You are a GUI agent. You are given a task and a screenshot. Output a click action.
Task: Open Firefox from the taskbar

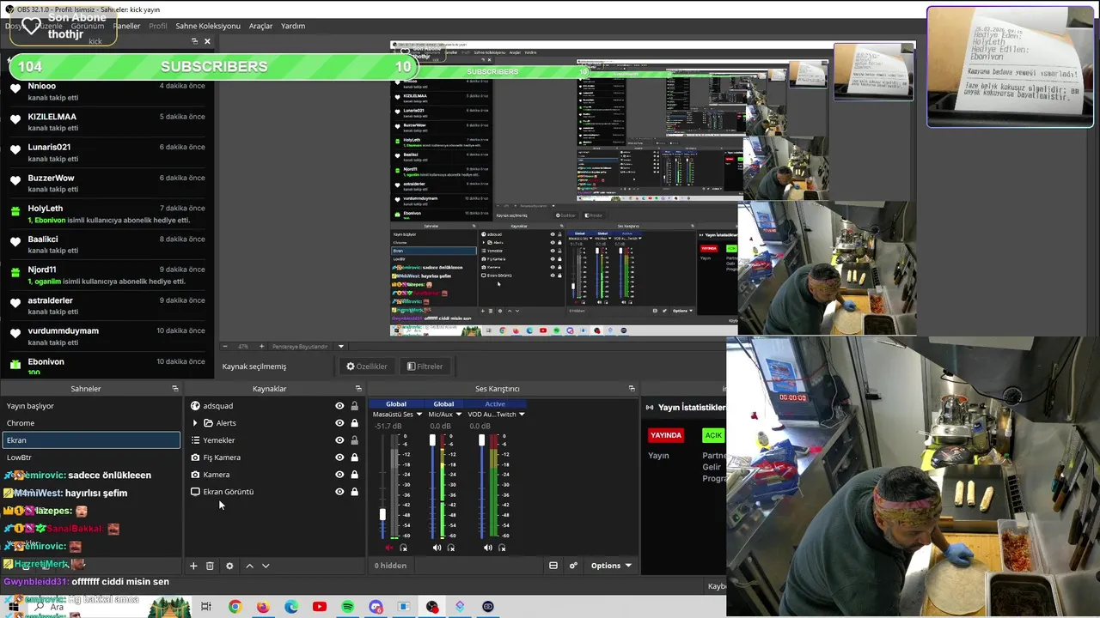(263, 607)
